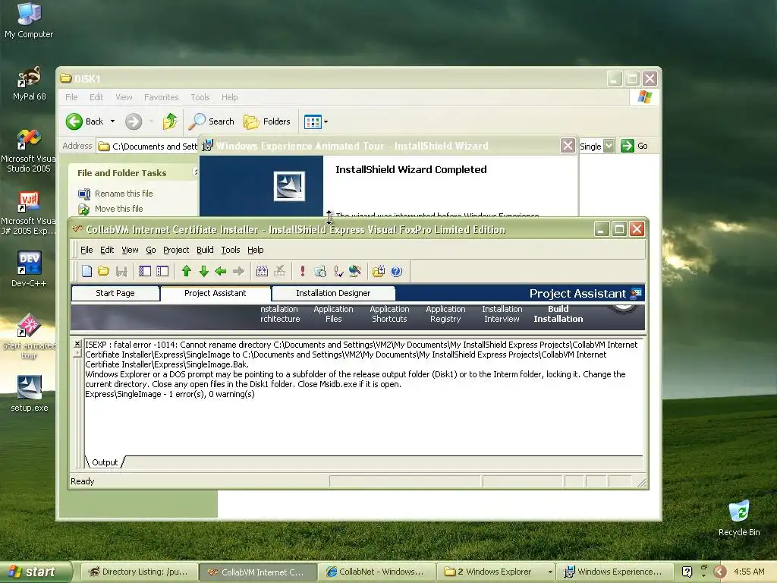Image resolution: width=777 pixels, height=583 pixels.
Task: Open the Back history dropdown arrow
Action: tap(112, 121)
